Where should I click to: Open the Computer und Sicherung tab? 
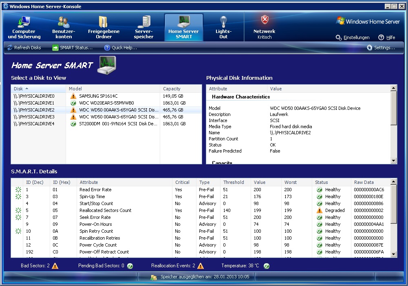tap(24, 27)
